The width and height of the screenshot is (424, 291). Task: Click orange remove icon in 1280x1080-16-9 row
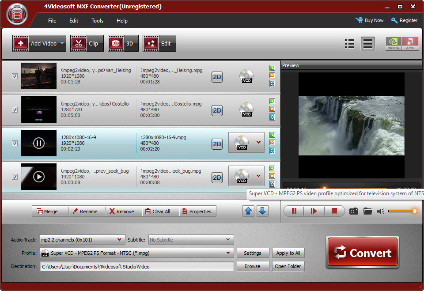(273, 143)
